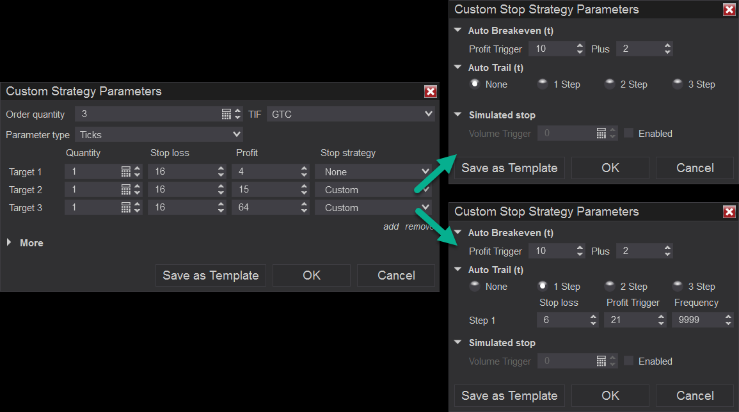Click the add target link
The width and height of the screenshot is (739, 412).
click(391, 226)
